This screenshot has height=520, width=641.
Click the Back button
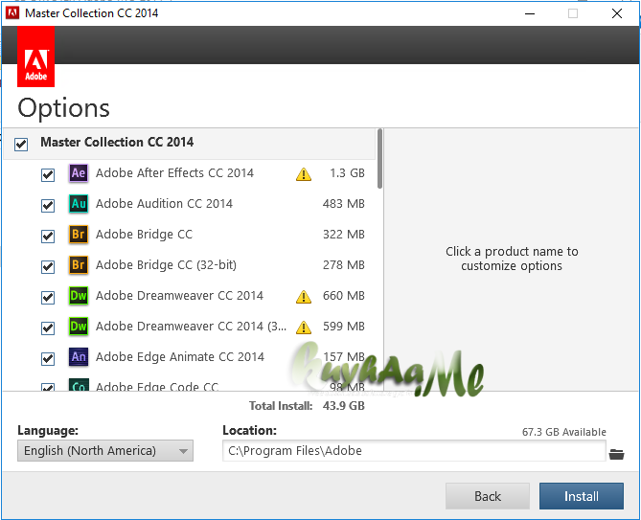point(488,496)
